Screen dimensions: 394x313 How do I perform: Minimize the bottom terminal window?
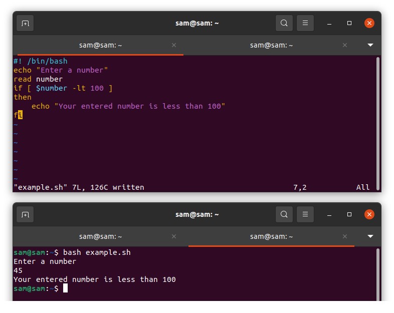329,215
